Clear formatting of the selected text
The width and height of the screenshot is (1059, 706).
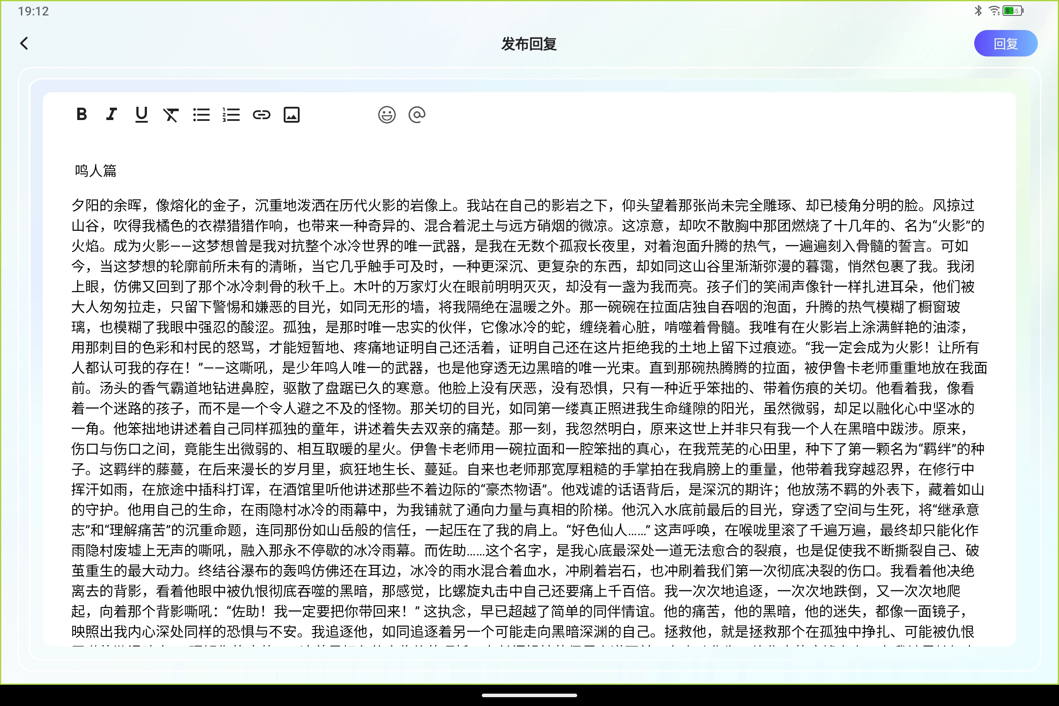pos(171,115)
